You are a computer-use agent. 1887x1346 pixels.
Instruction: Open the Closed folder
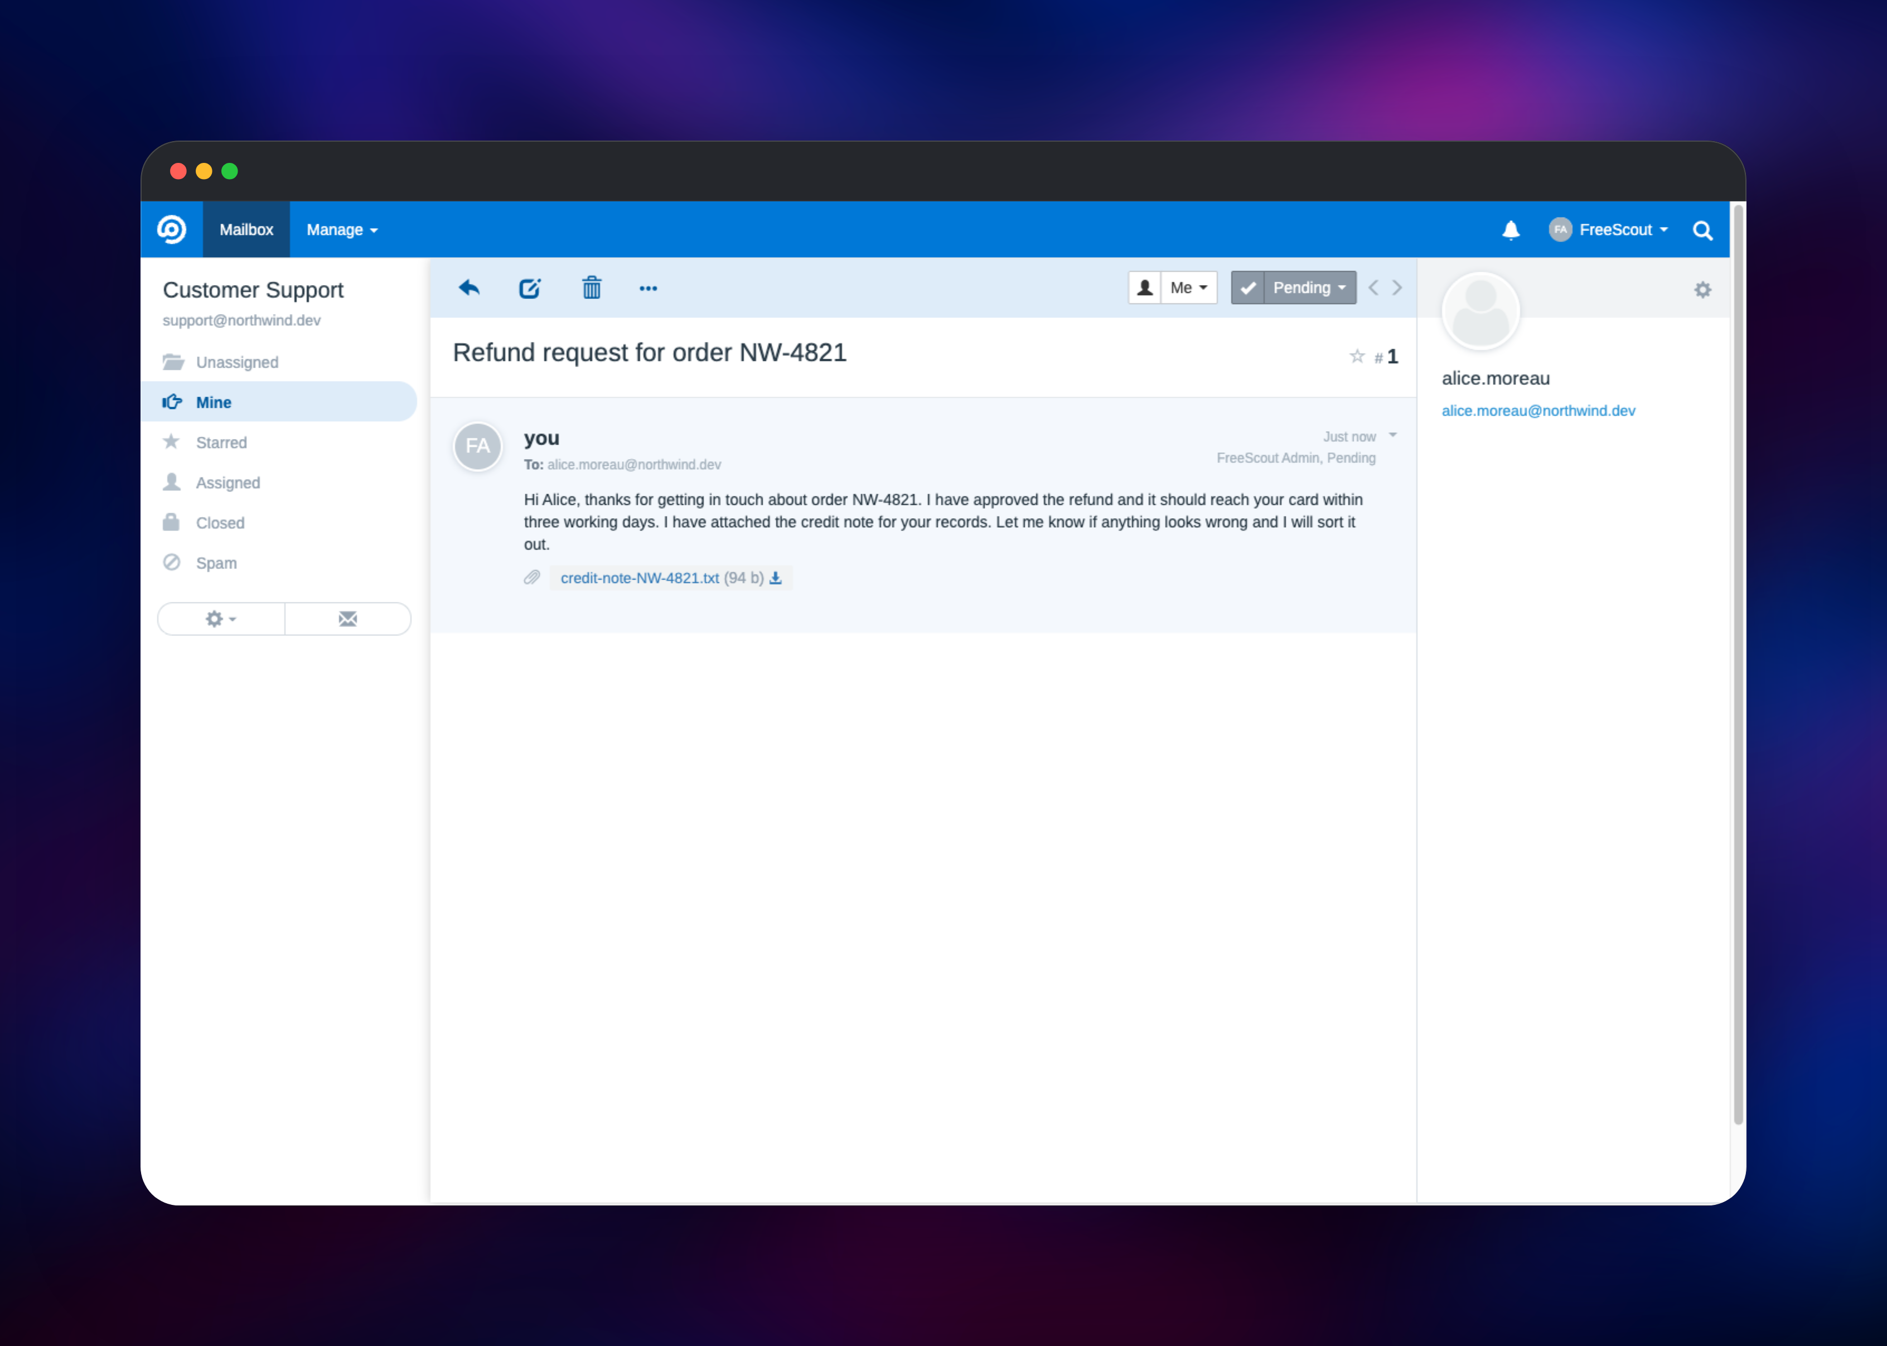pyautogui.click(x=279, y=523)
